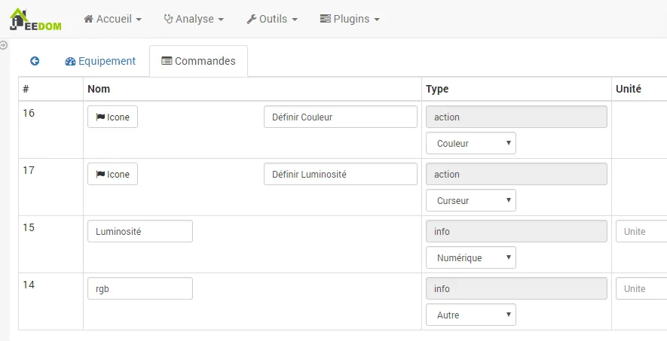Click row number 16
This screenshot has height=341, width=667.
[29, 113]
